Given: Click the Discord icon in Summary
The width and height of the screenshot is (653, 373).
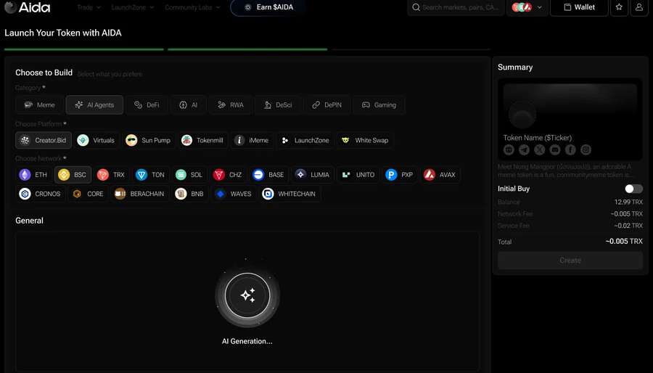Looking at the screenshot, I should [555, 150].
